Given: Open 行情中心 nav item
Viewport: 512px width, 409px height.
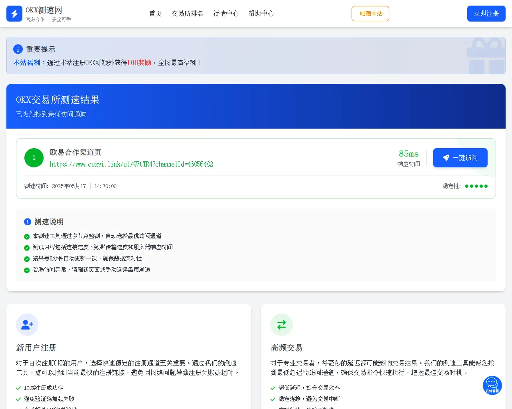Looking at the screenshot, I should tap(226, 14).
